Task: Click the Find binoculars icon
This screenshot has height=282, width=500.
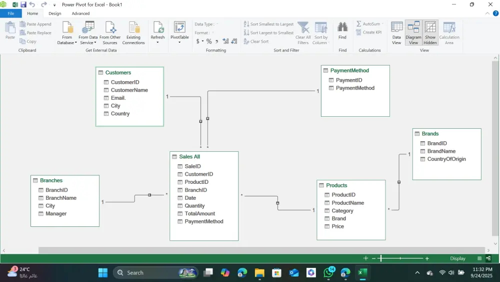Action: (x=342, y=28)
